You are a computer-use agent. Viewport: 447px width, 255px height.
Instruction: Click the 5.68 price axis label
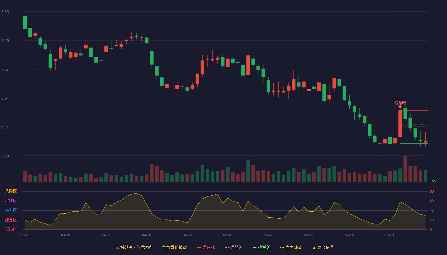5,156
